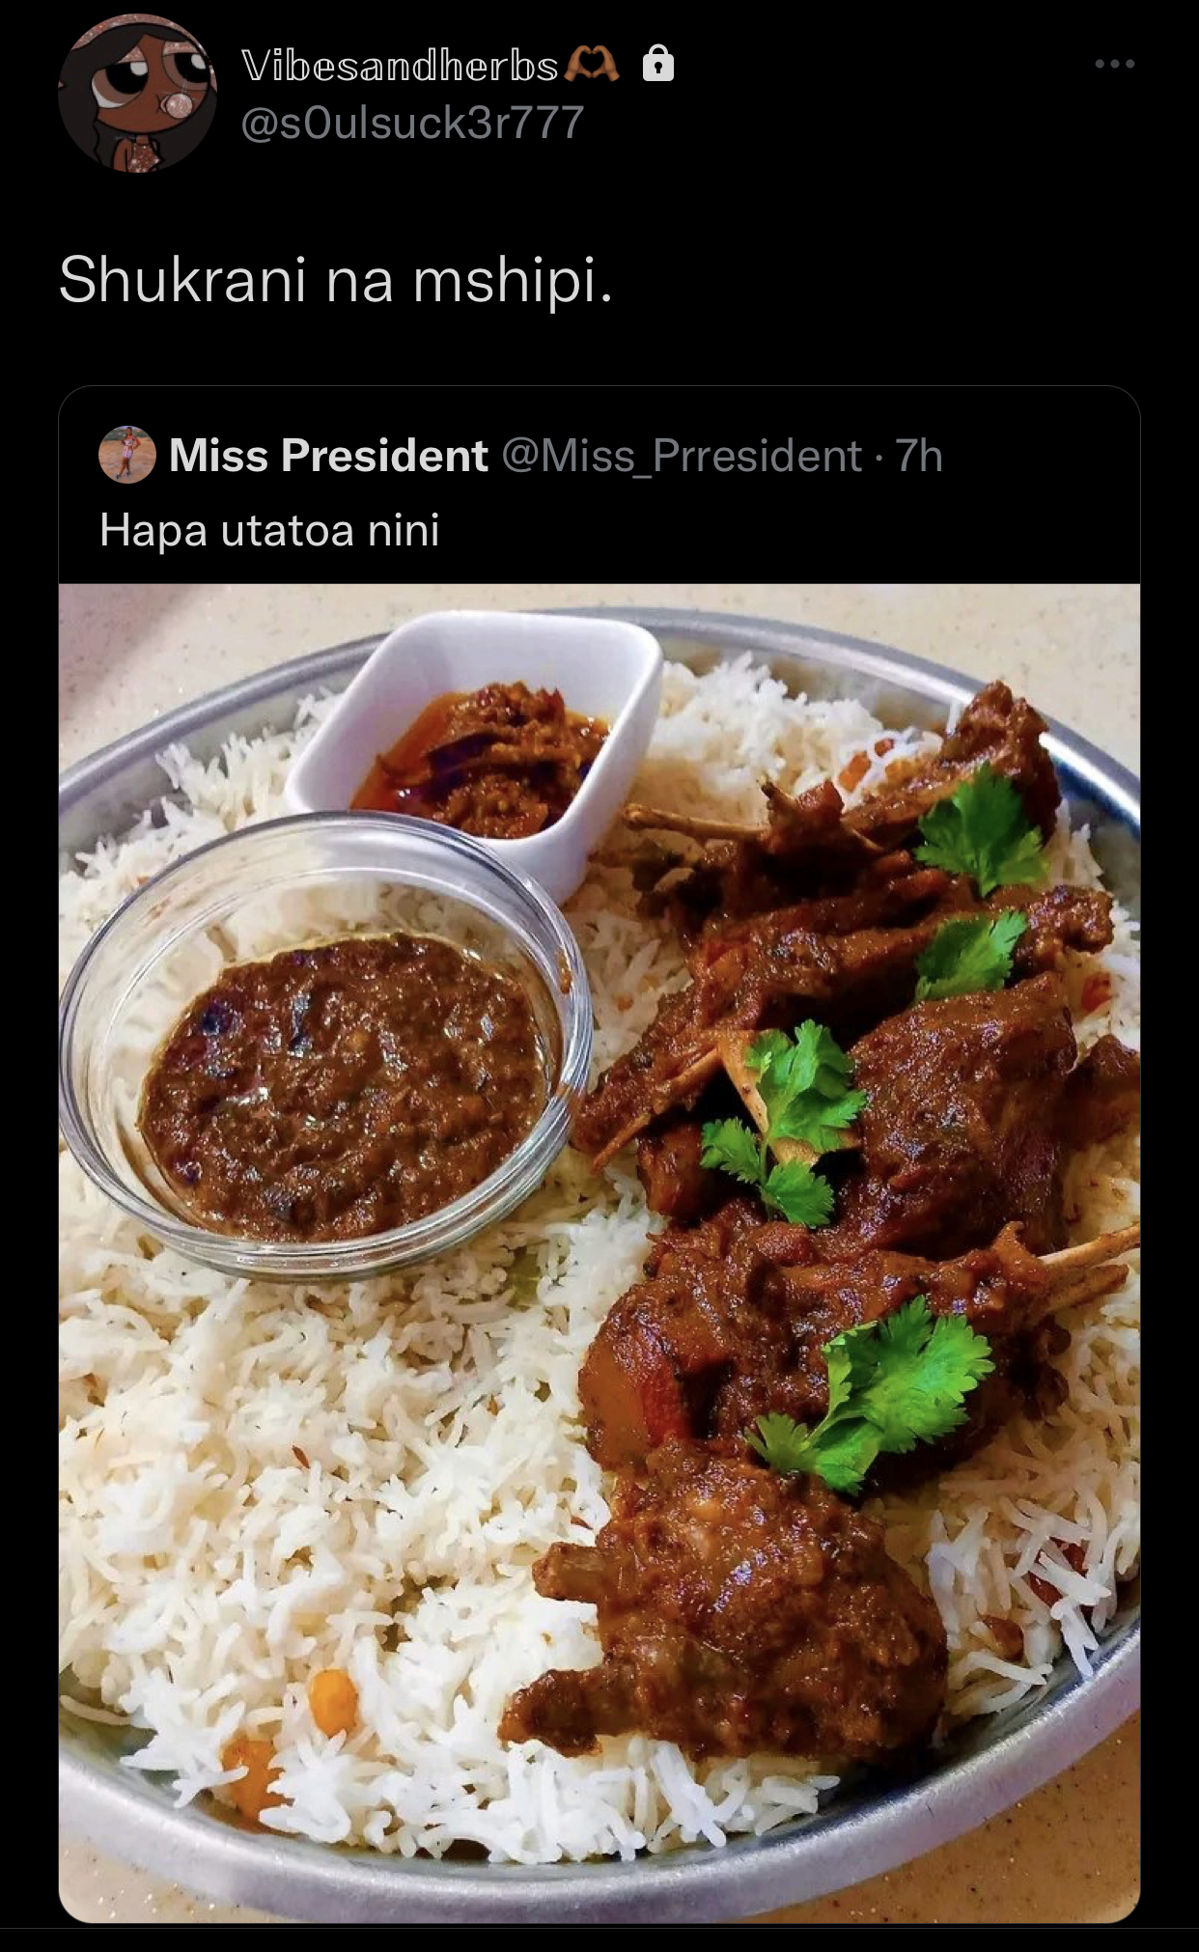The width and height of the screenshot is (1199, 1952).
Task: Open the Miss President quoted author name
Action: pyautogui.click(x=328, y=455)
